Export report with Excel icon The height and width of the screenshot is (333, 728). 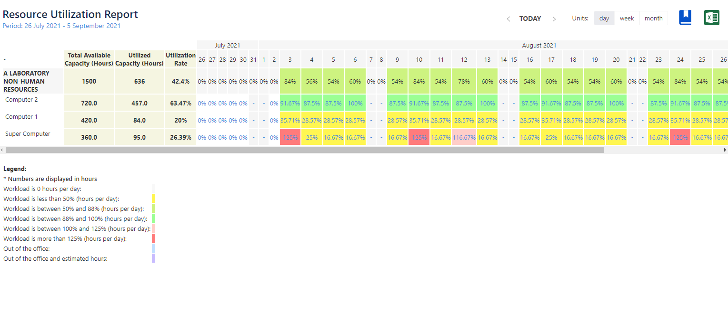tap(712, 18)
